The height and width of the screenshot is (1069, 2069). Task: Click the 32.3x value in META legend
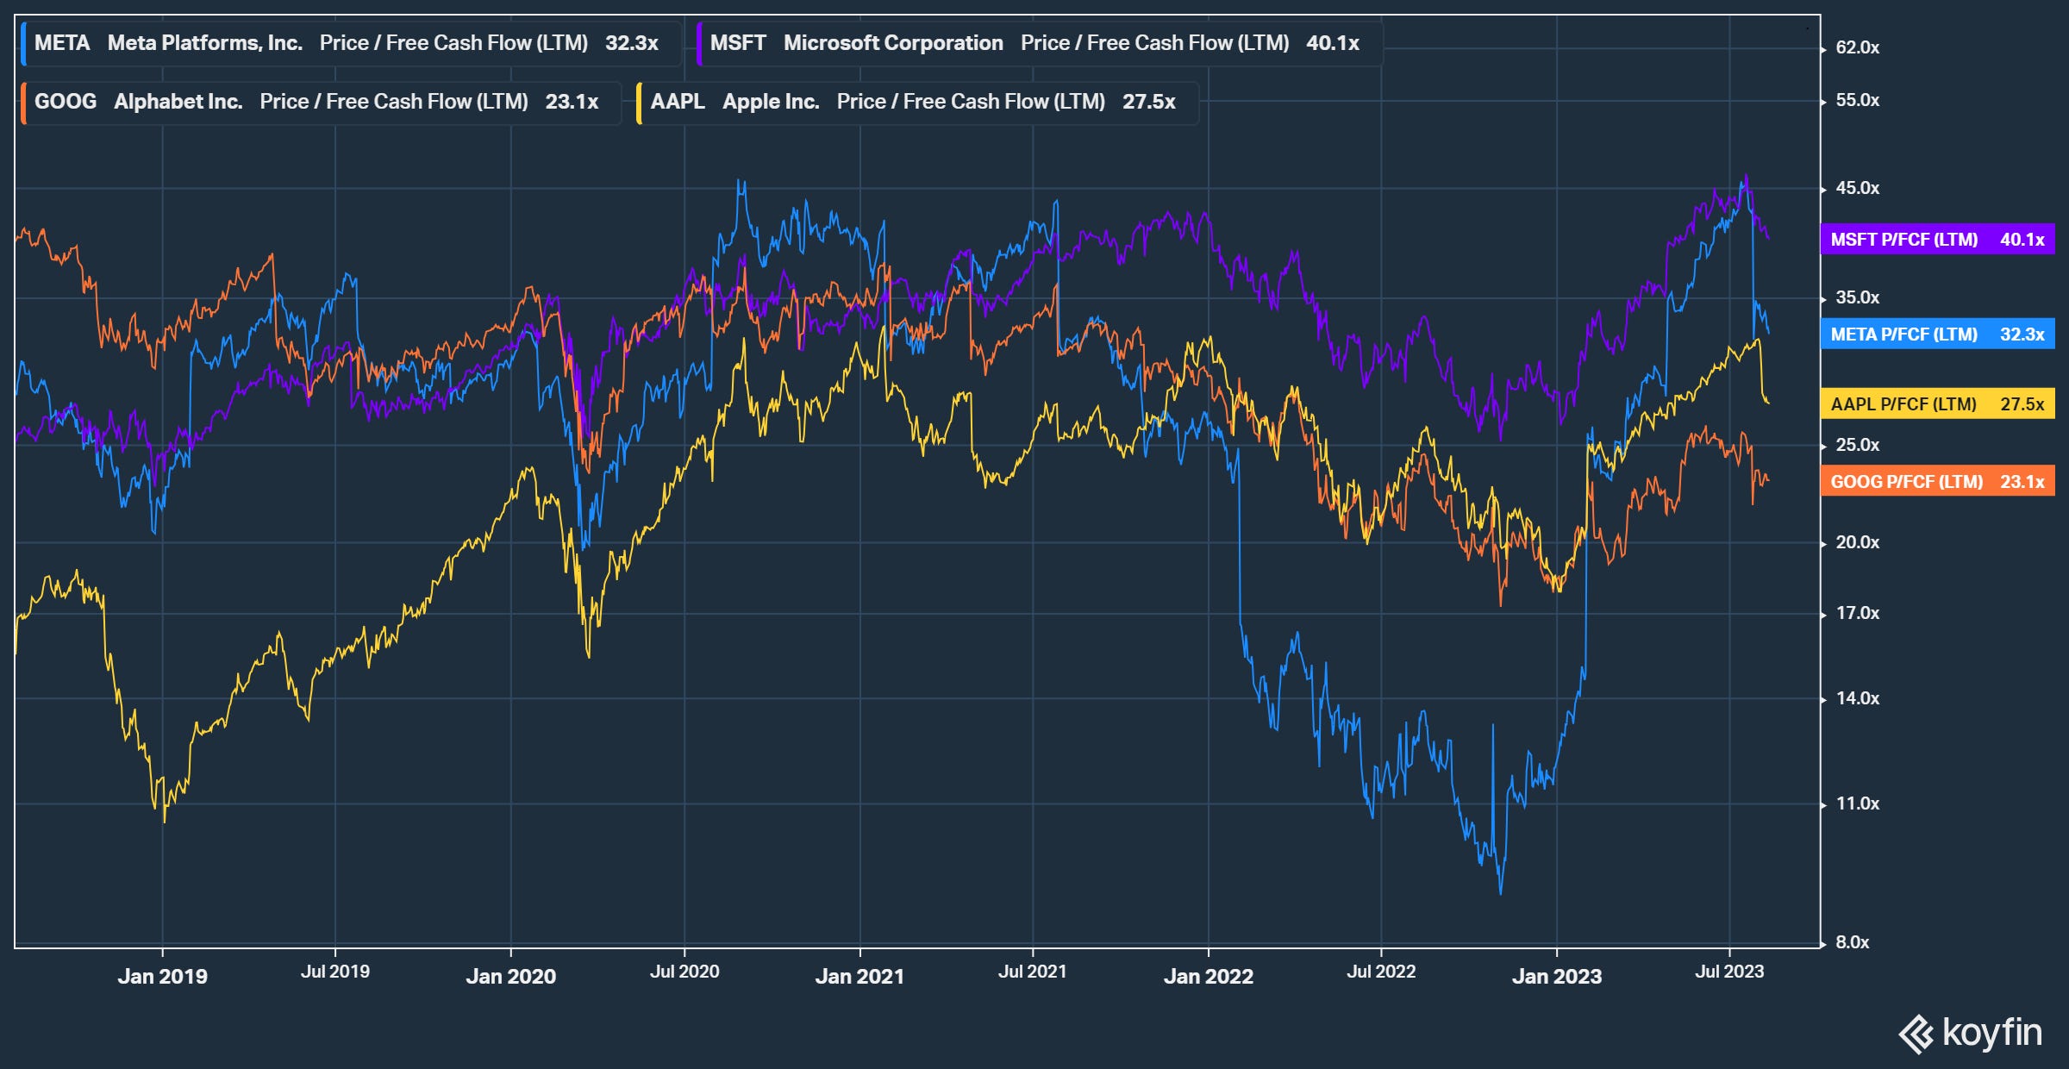632,43
